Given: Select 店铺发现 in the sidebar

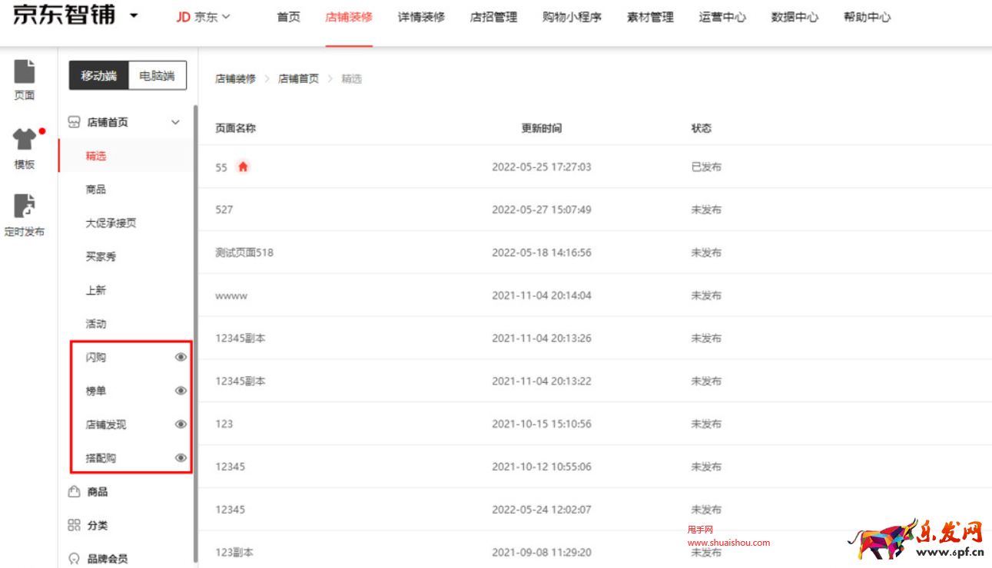Looking at the screenshot, I should point(106,424).
